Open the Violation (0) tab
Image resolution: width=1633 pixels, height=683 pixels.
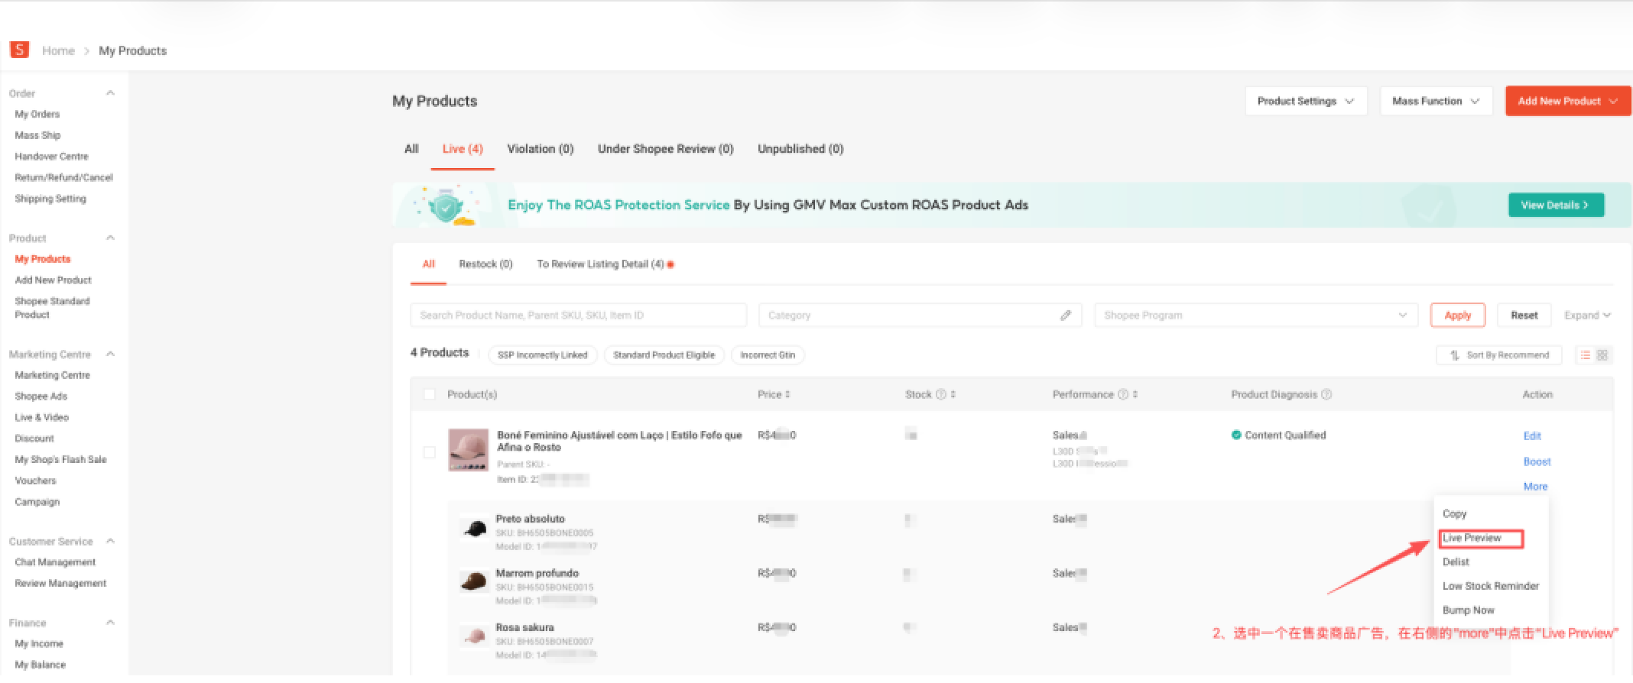[x=541, y=149]
